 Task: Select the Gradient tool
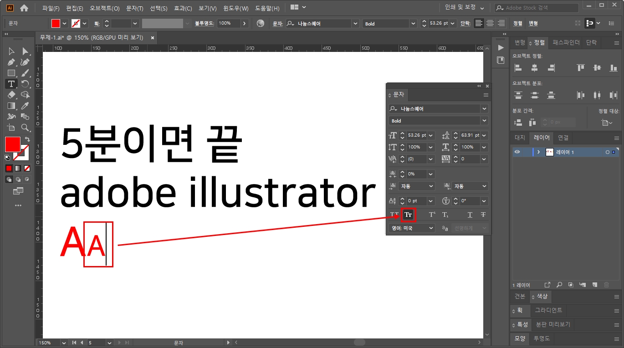coord(11,106)
